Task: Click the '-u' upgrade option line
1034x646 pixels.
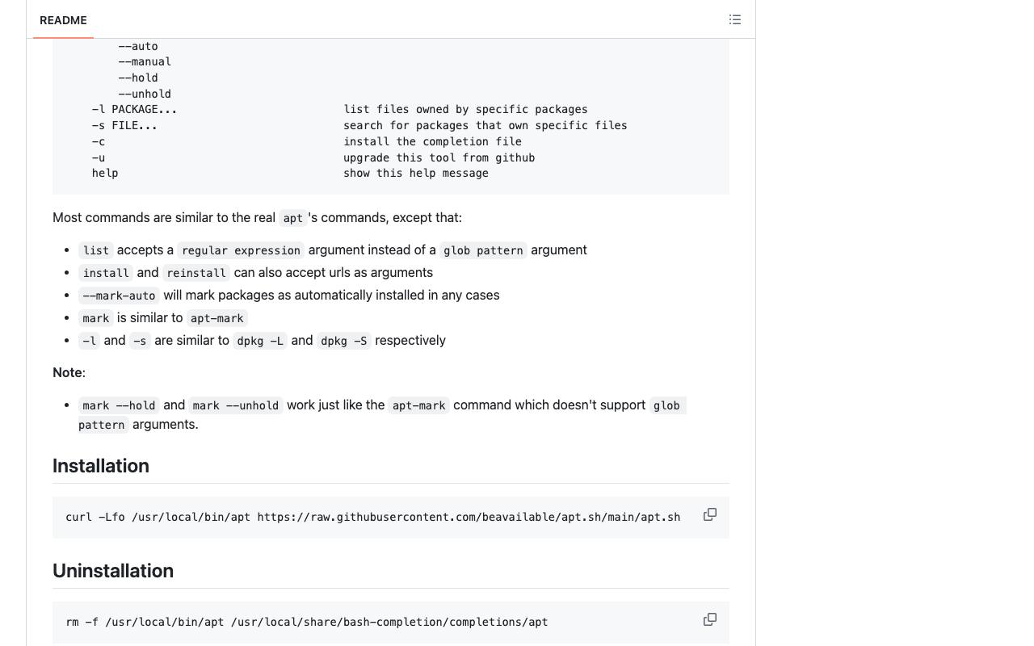Action: [x=313, y=157]
